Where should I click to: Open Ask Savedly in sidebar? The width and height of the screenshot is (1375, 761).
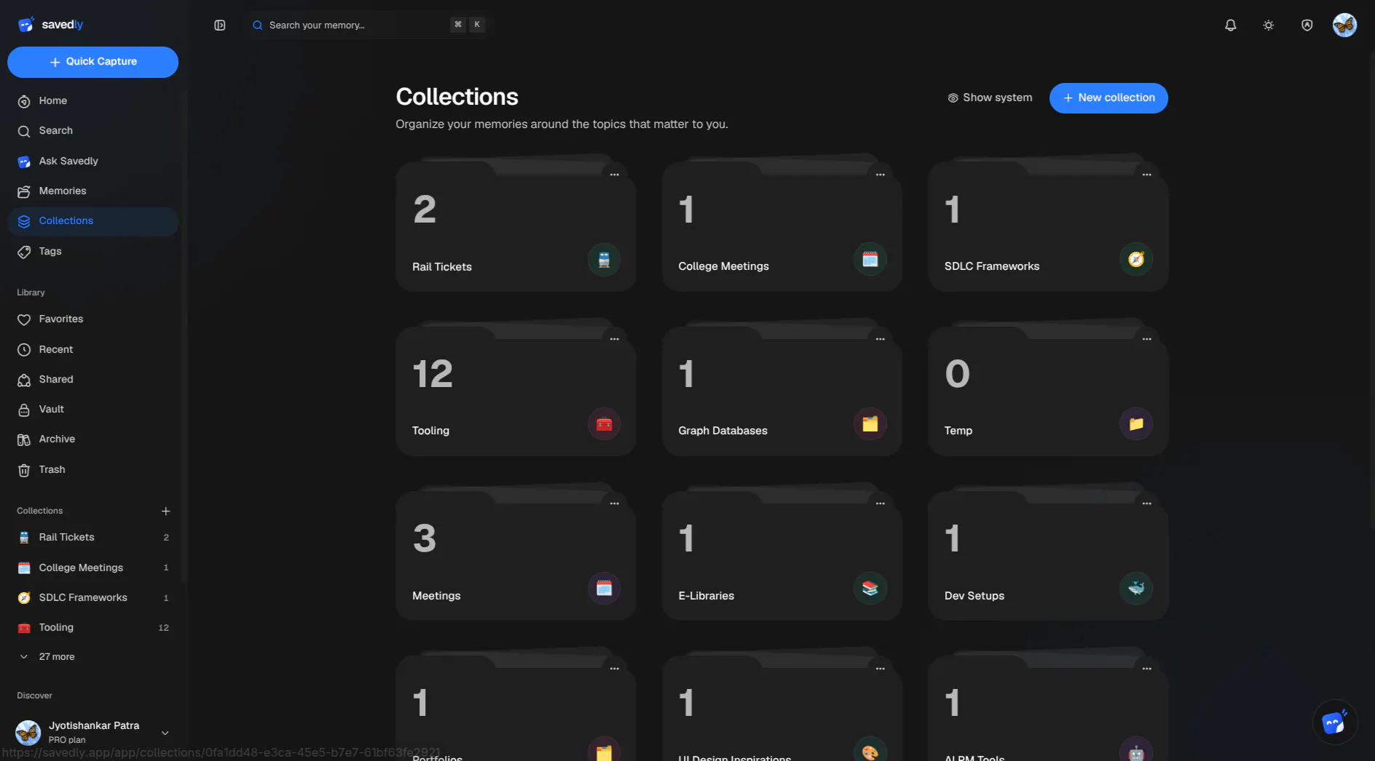[92, 161]
